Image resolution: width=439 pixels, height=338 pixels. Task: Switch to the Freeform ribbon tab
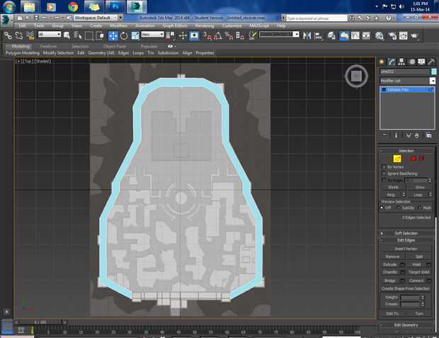tap(48, 46)
